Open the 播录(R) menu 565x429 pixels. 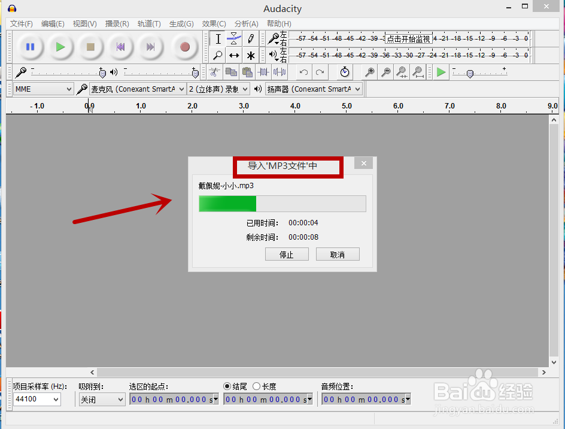point(117,24)
